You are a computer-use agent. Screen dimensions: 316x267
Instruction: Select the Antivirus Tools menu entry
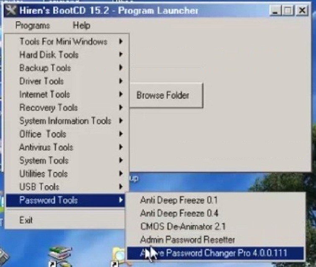46,147
